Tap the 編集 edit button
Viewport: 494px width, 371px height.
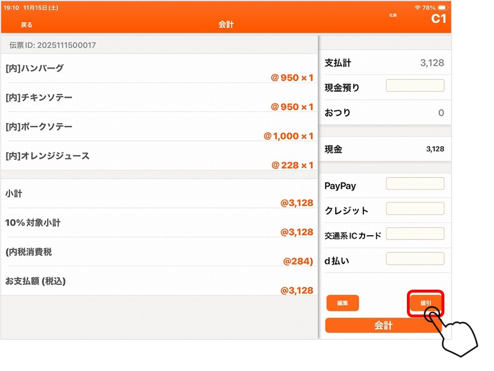(343, 303)
